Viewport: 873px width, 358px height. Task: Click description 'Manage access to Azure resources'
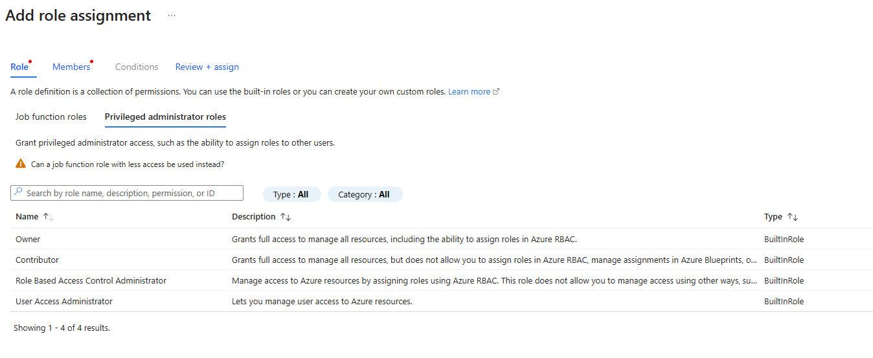coord(495,280)
